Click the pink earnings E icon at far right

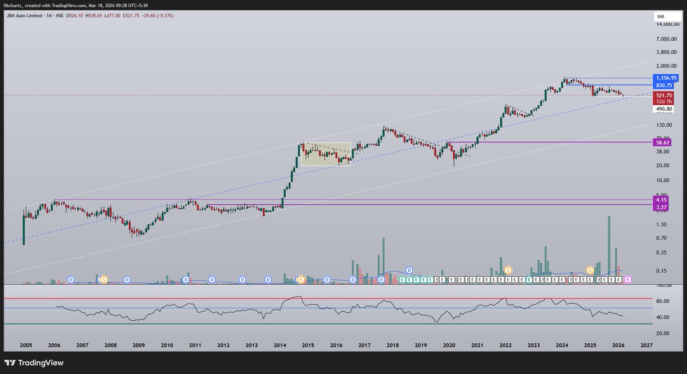click(627, 280)
